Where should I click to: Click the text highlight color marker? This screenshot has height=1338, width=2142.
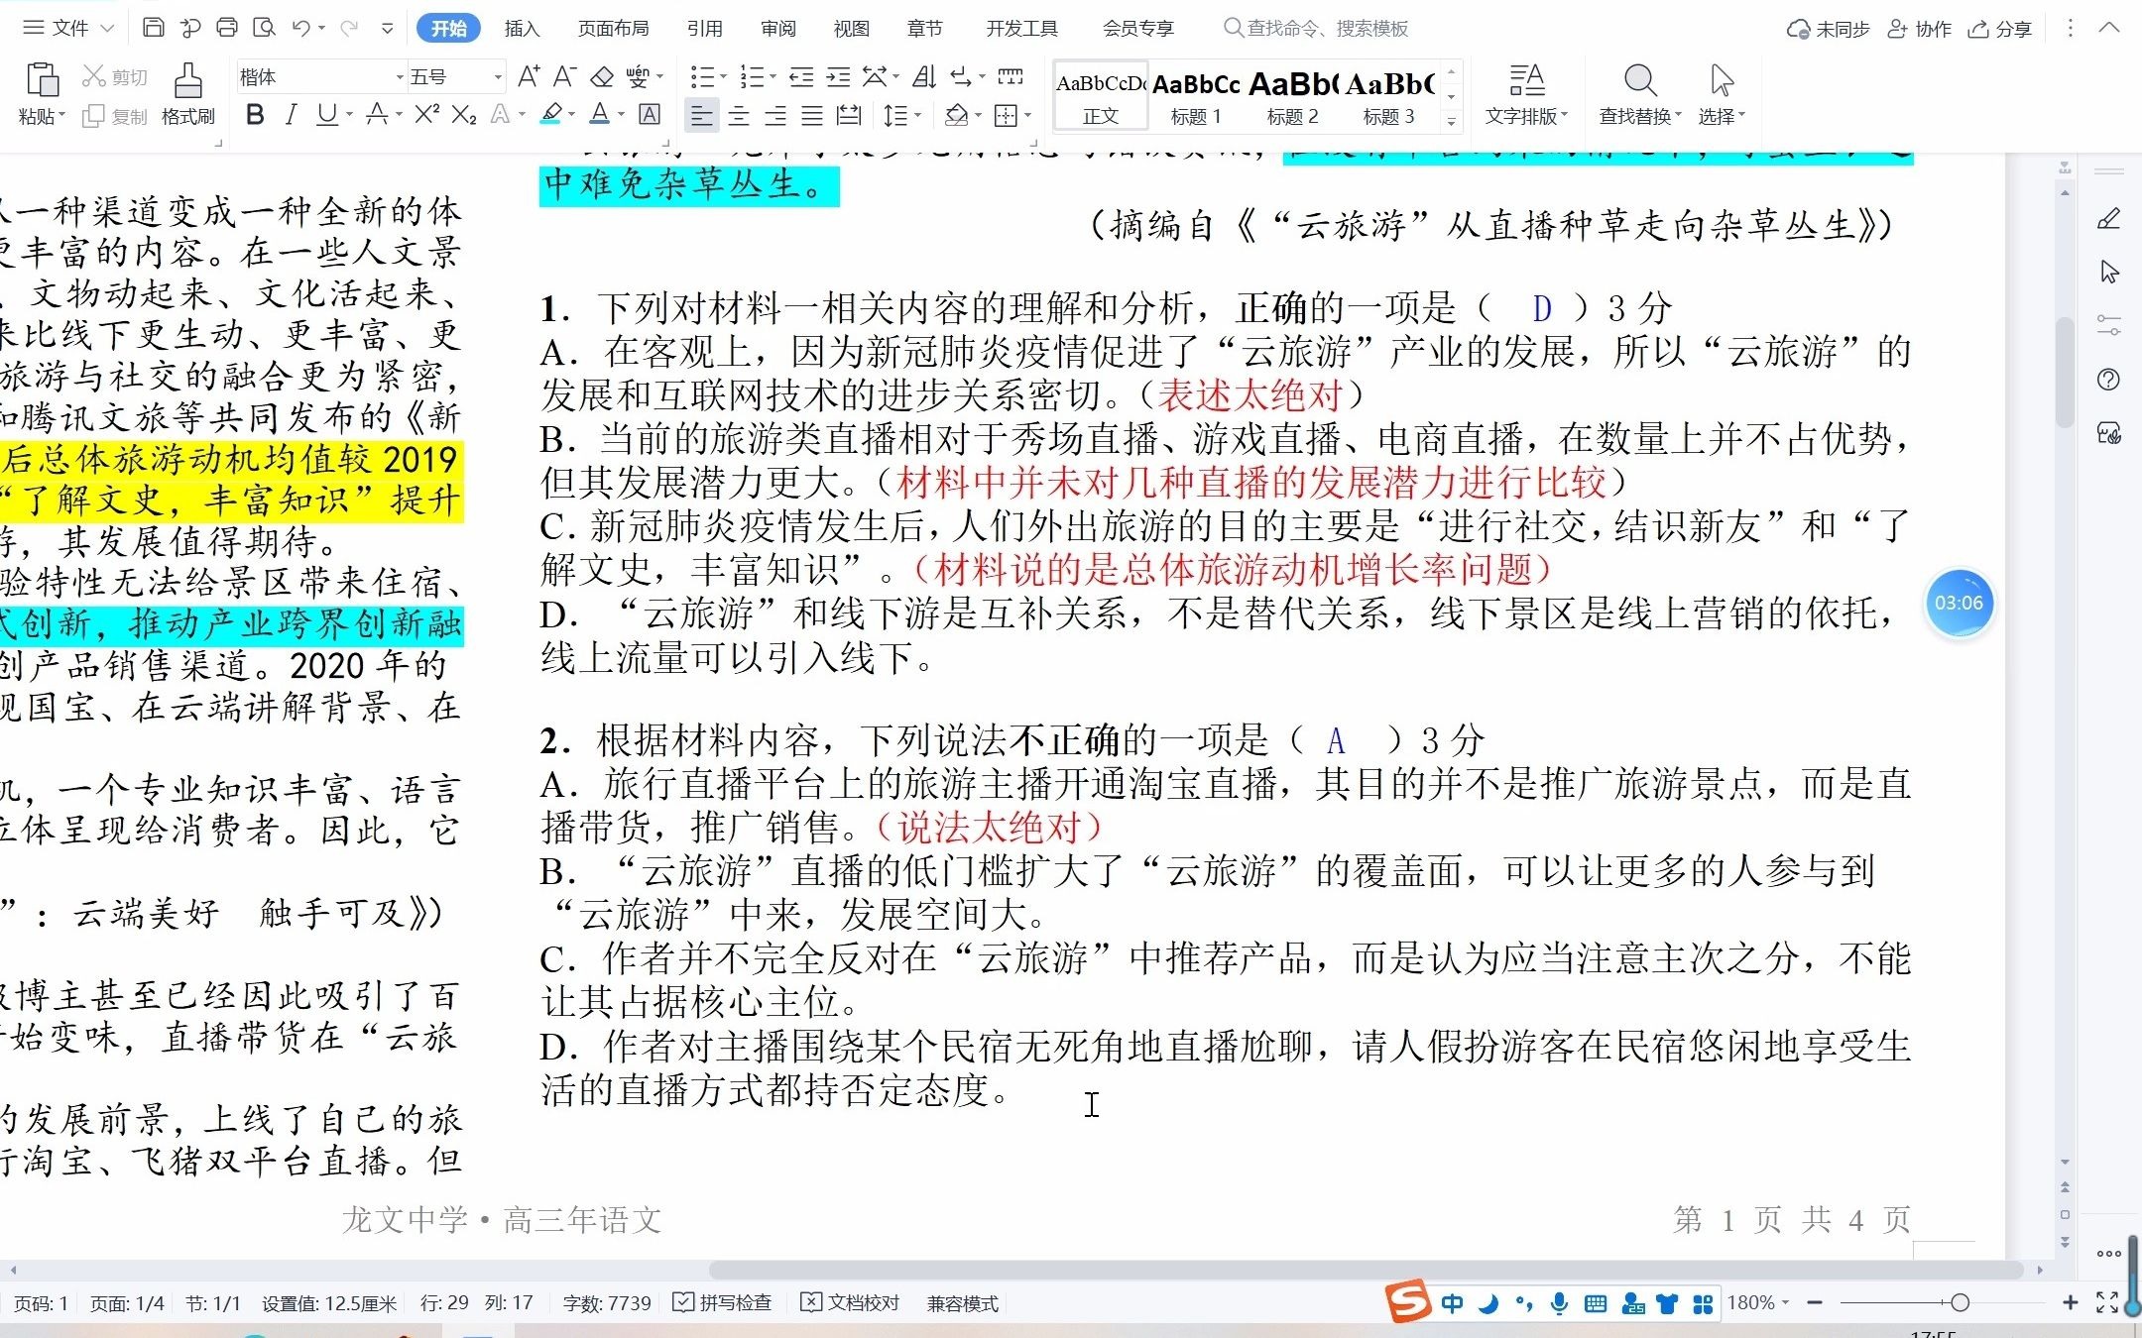tap(551, 115)
